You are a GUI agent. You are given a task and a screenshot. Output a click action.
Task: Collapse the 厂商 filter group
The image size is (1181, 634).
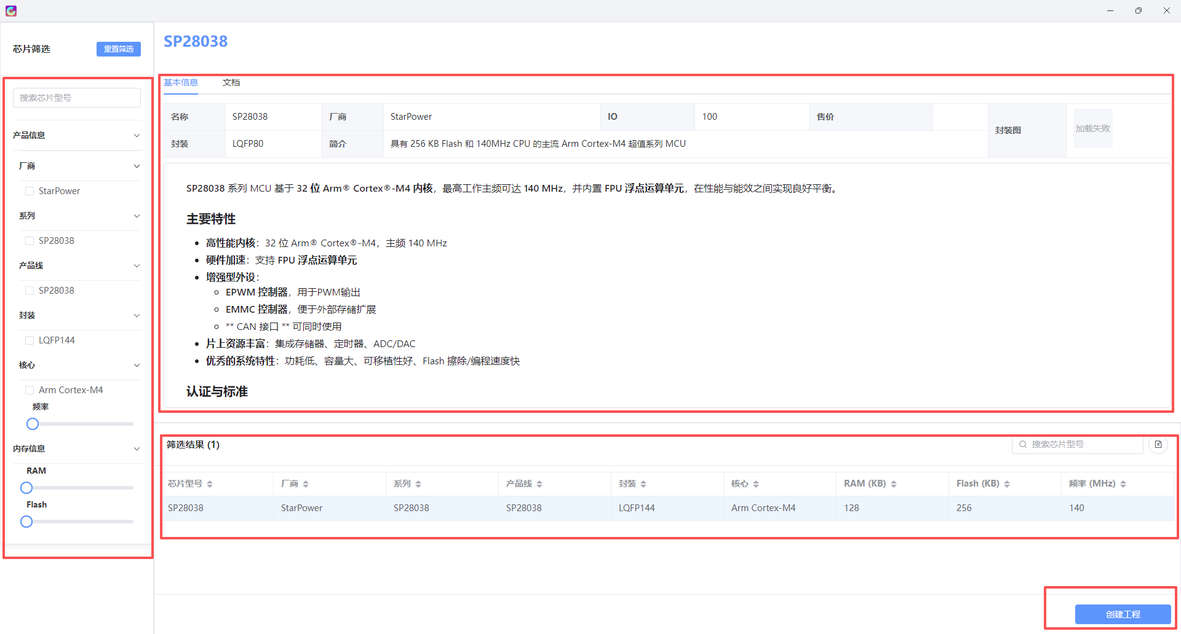tap(137, 166)
